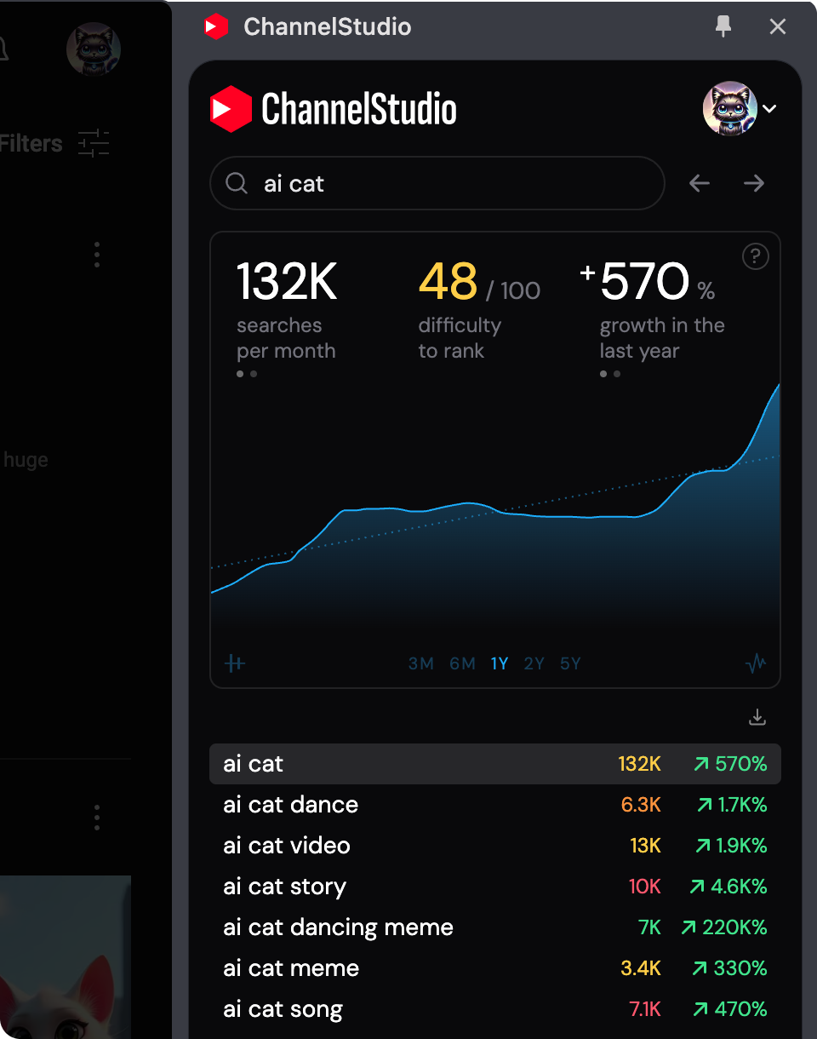
Task: Open Filters in the background page
Action: pos(31,143)
